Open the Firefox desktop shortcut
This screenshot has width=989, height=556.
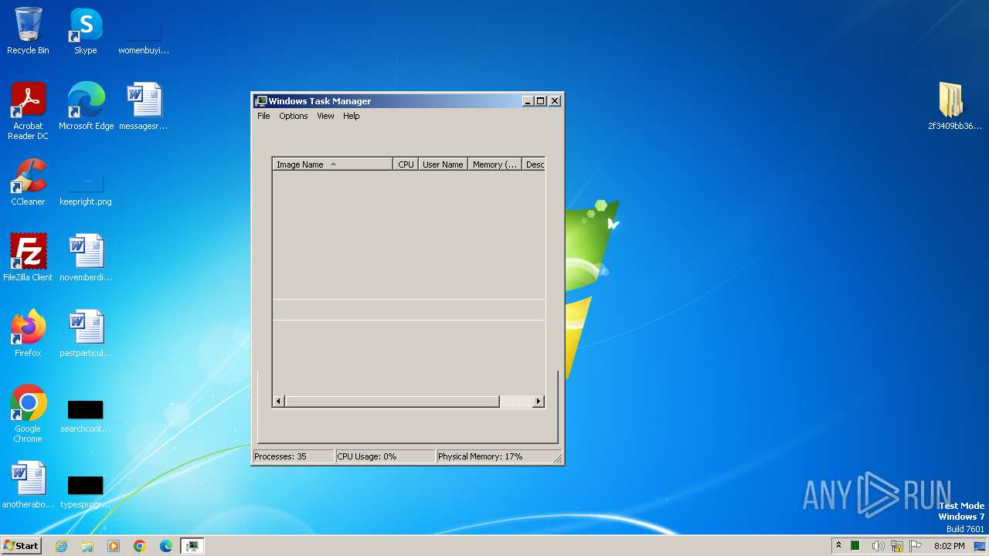28,334
